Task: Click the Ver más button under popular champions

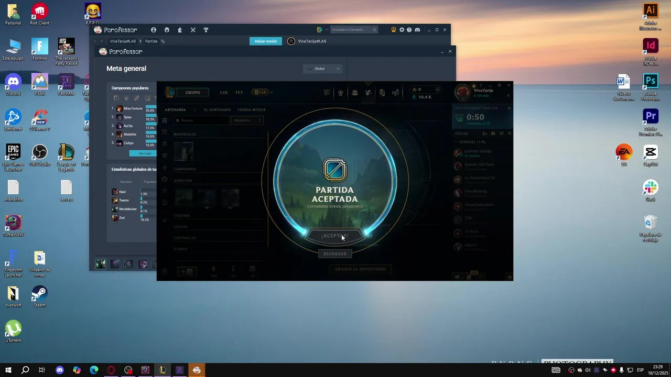Action: pyautogui.click(x=143, y=153)
